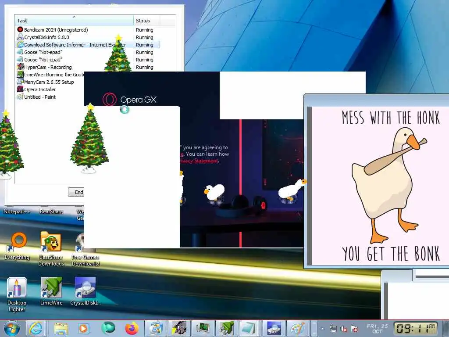Switch to HyperCam camera taskbar button
The image size is (449, 337).
pyautogui.click(x=179, y=328)
